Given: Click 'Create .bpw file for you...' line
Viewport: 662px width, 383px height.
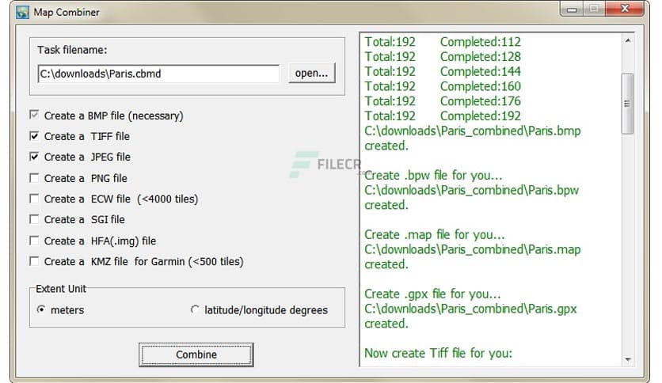Looking at the screenshot, I should pos(433,175).
